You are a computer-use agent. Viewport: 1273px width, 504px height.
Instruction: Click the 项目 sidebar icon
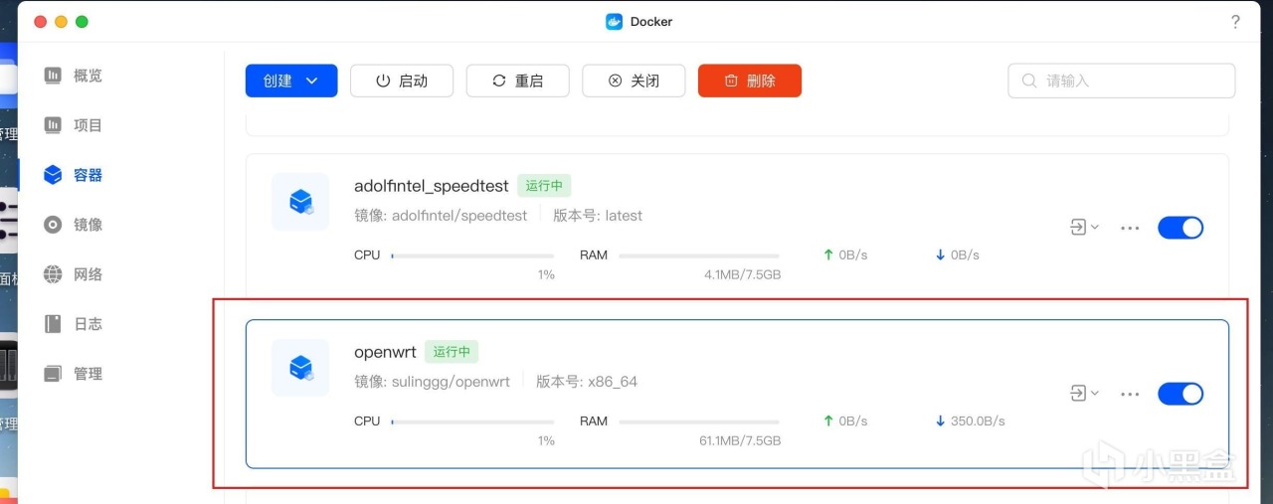point(53,125)
